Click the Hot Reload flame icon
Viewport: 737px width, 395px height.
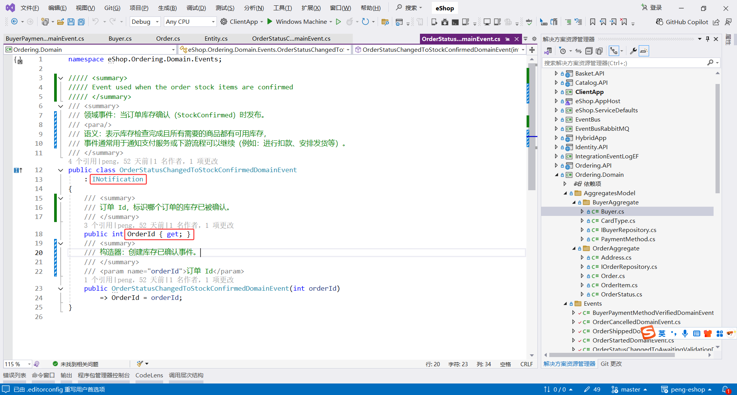coord(349,22)
